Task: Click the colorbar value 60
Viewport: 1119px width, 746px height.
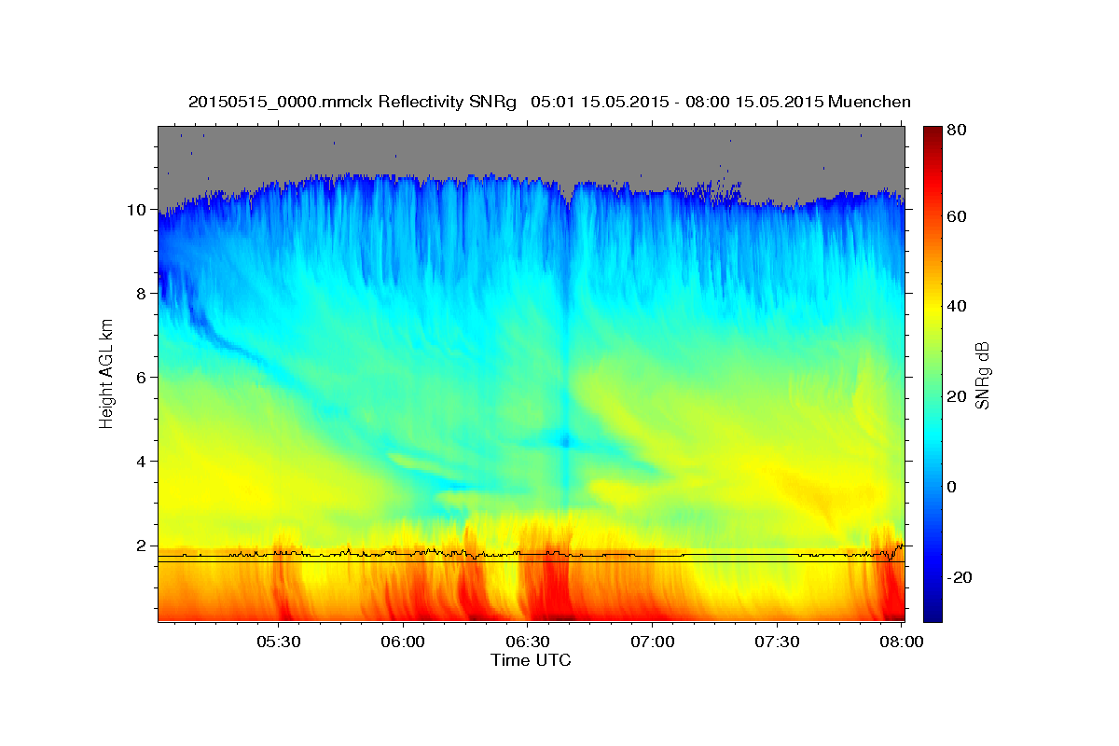Action: coord(958,216)
